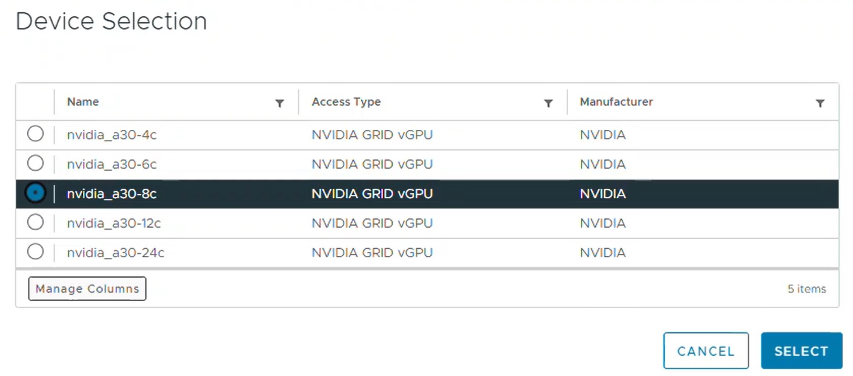Image resolution: width=853 pixels, height=376 pixels.
Task: Click NVIDIA GRID vGPU in nvidia_a30-24c row
Action: tap(372, 253)
